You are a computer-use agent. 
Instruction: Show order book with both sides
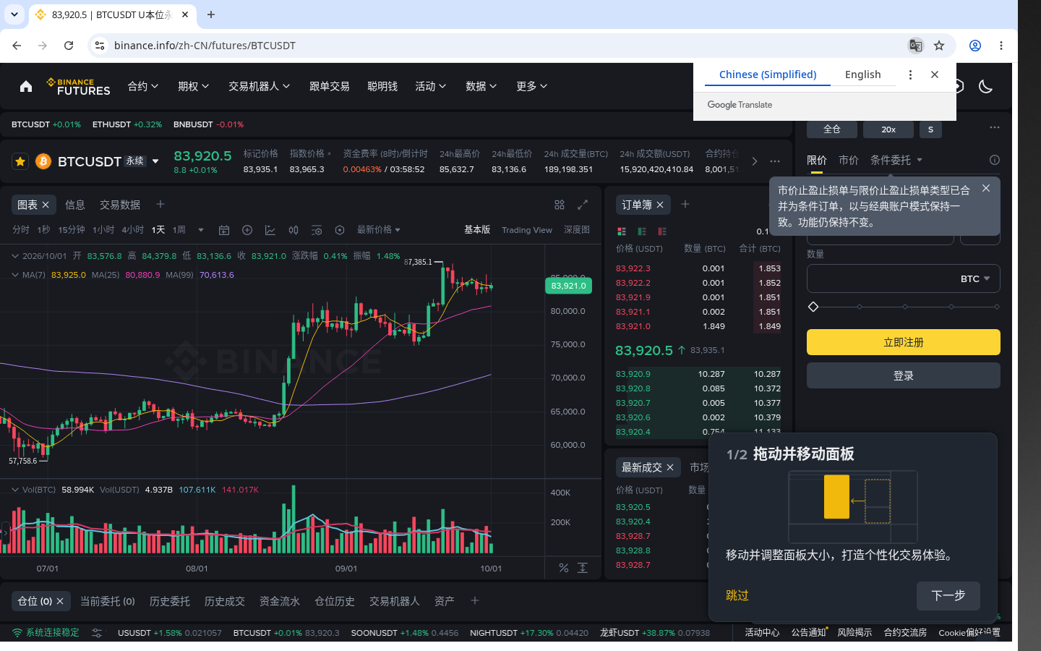click(622, 231)
